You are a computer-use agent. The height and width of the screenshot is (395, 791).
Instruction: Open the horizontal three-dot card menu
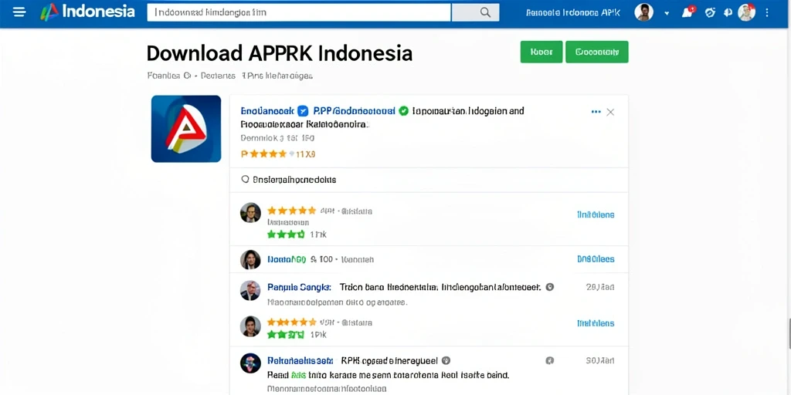click(596, 112)
